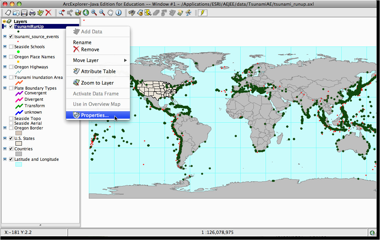
Task: Click the lightning bolt toolbar button
Action: coord(203,12)
